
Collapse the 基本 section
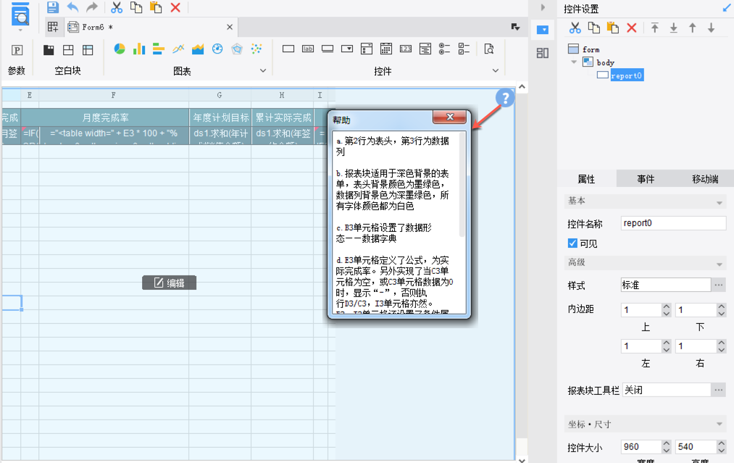tap(720, 203)
